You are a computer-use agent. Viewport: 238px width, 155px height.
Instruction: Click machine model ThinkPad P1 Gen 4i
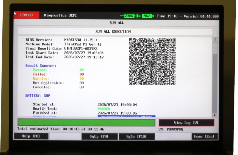(83, 44)
